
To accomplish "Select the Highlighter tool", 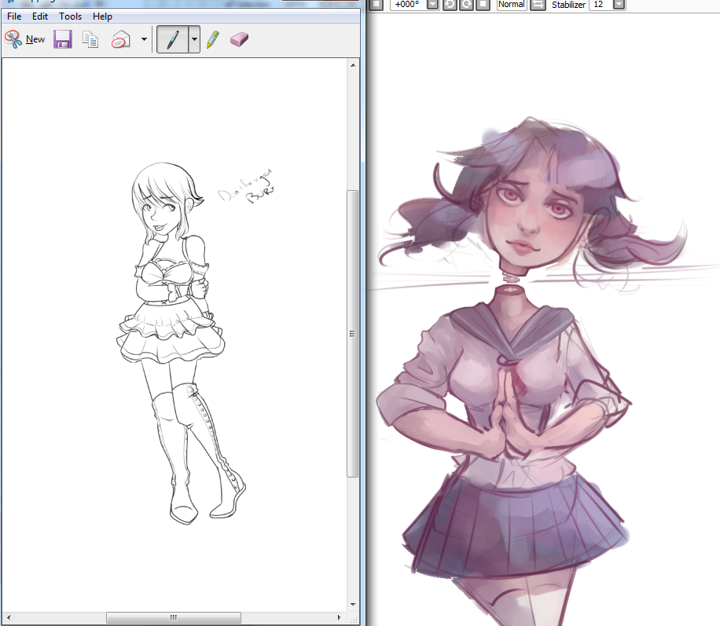I will tap(213, 39).
